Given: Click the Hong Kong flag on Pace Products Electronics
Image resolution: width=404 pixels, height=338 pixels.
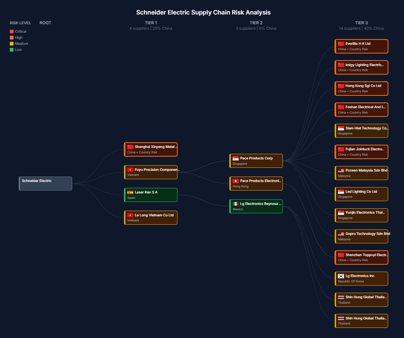Looking at the screenshot, I should tap(235, 181).
